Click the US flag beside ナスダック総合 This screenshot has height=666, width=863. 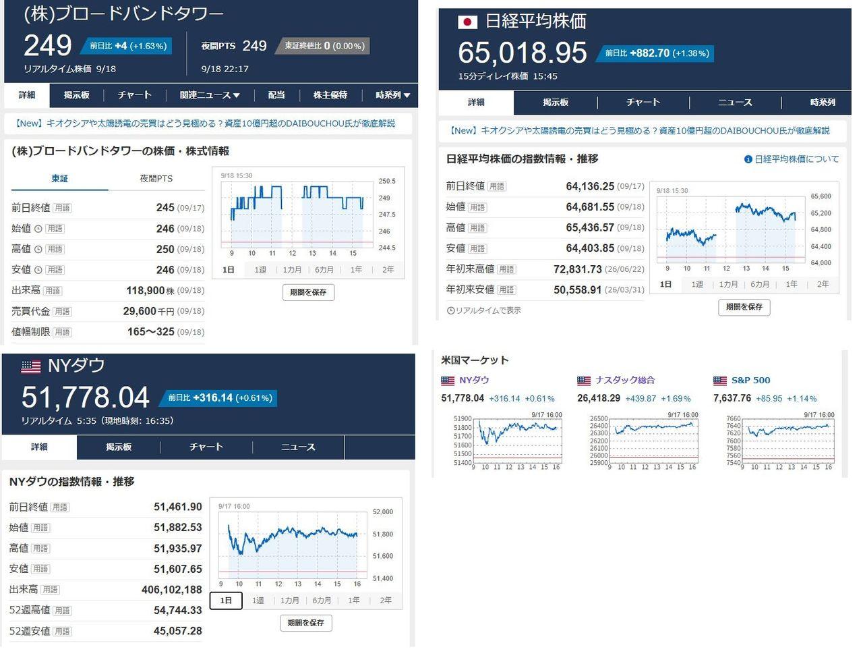584,381
